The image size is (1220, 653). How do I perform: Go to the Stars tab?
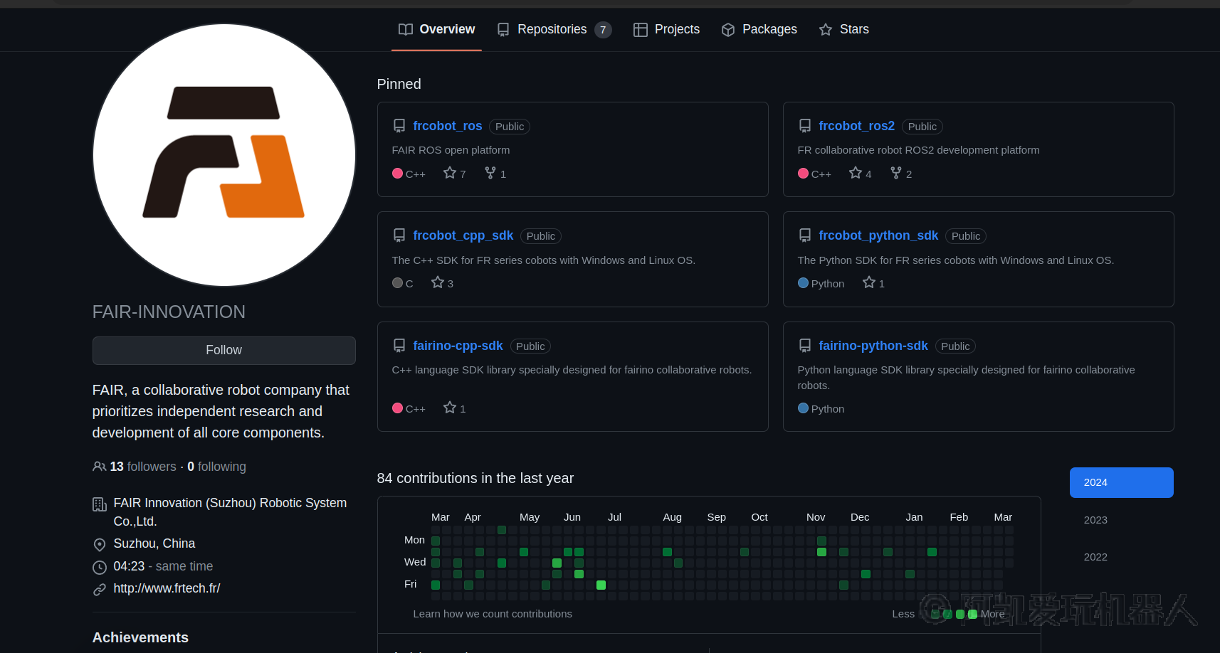click(843, 29)
